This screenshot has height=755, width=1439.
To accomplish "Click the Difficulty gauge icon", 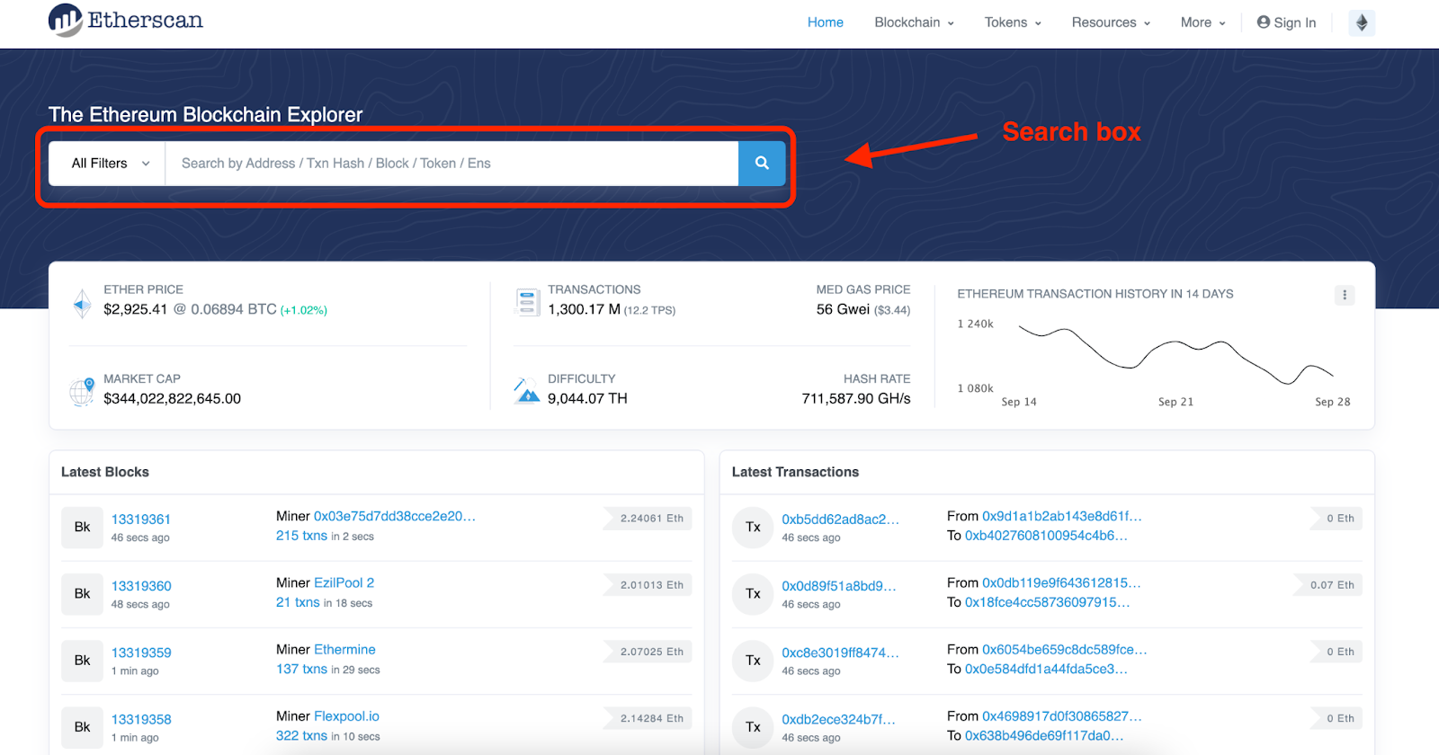I will click(x=527, y=391).
